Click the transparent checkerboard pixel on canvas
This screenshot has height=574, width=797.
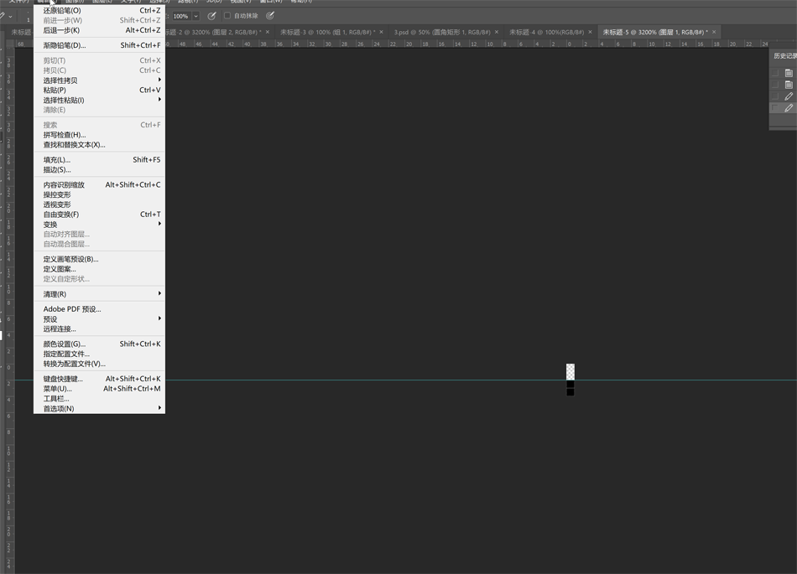point(570,371)
